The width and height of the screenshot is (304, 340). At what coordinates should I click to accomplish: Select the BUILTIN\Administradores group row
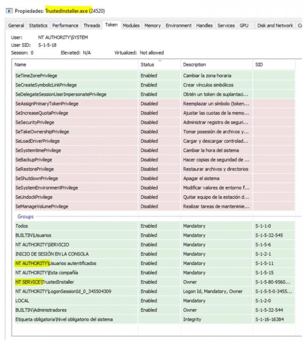tap(155, 310)
